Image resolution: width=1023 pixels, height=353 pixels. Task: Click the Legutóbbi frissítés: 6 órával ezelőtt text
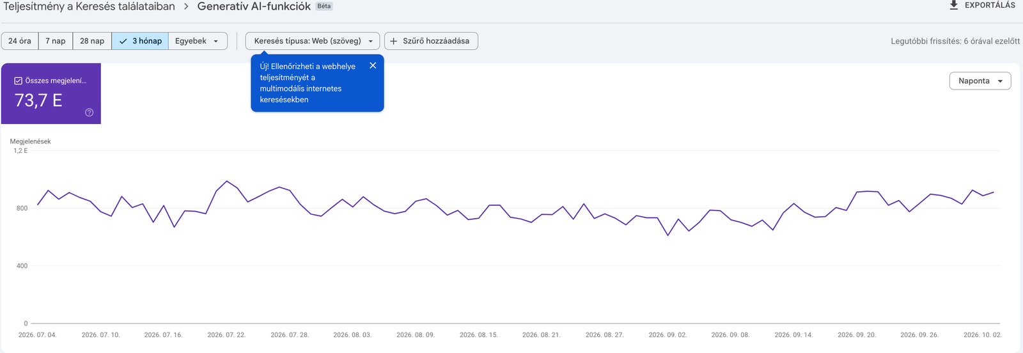point(955,41)
